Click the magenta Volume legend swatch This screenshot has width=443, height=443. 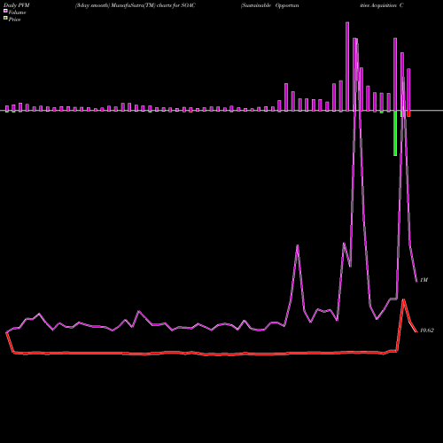click(x=5, y=11)
